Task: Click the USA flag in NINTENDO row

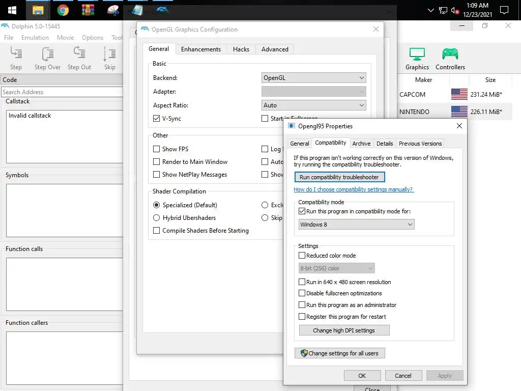Action: 459,111
